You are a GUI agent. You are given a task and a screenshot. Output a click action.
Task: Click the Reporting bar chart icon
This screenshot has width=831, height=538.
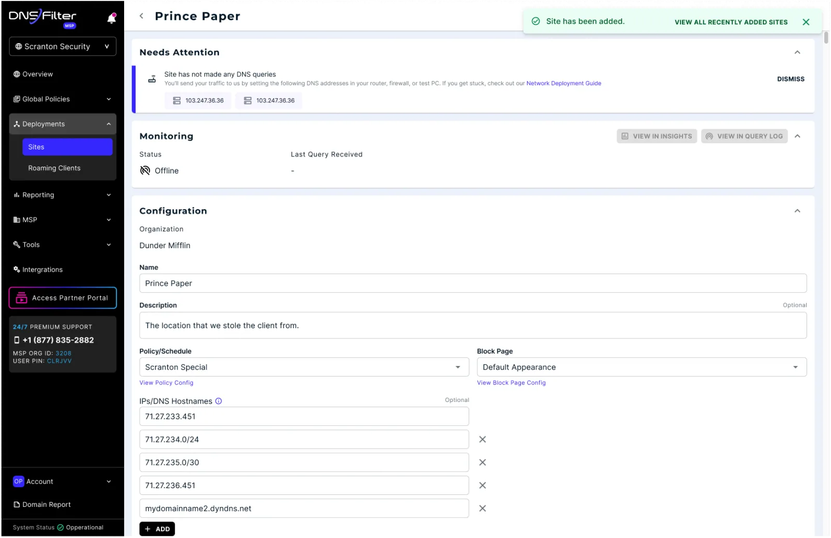tap(17, 195)
